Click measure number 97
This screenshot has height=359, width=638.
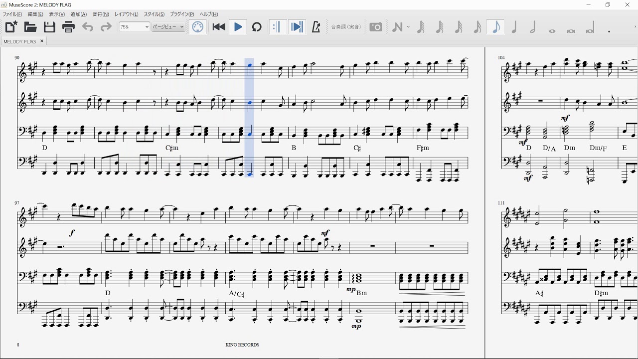coord(17,203)
